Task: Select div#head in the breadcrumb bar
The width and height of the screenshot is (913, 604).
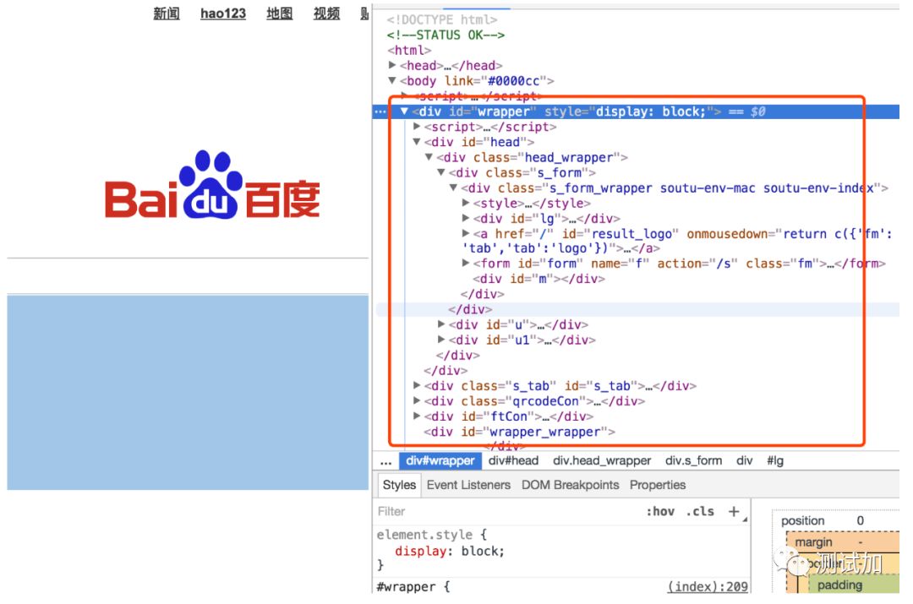Action: coord(512,460)
